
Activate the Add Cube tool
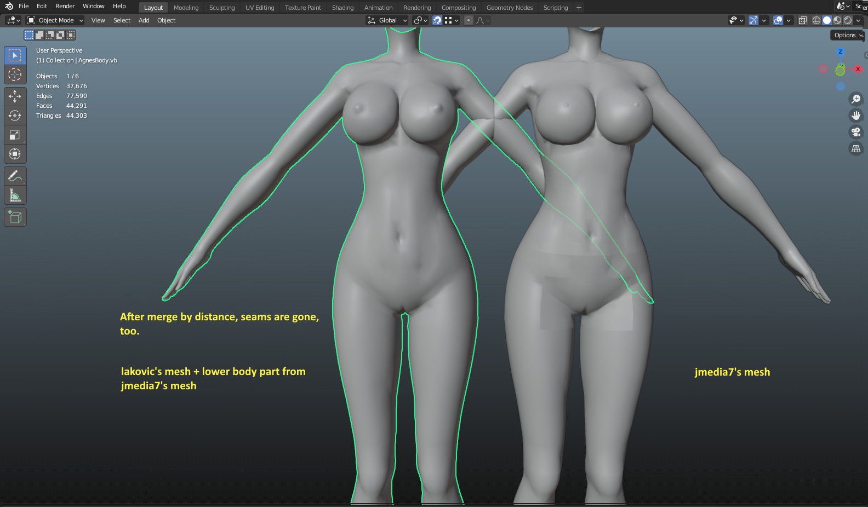15,217
